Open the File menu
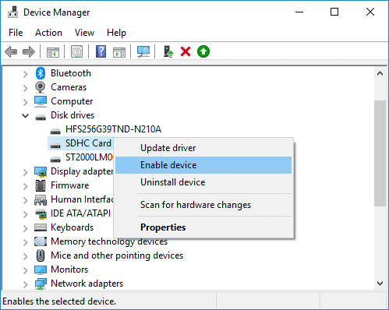The image size is (389, 310). pos(16,33)
